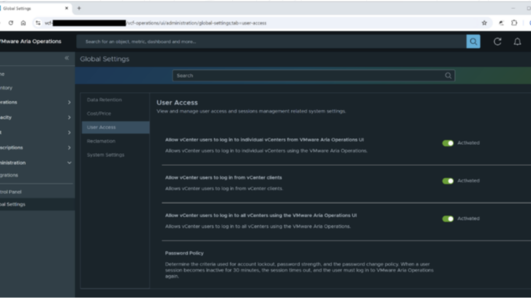Open the notifications bell
531x298 pixels.
click(x=517, y=42)
